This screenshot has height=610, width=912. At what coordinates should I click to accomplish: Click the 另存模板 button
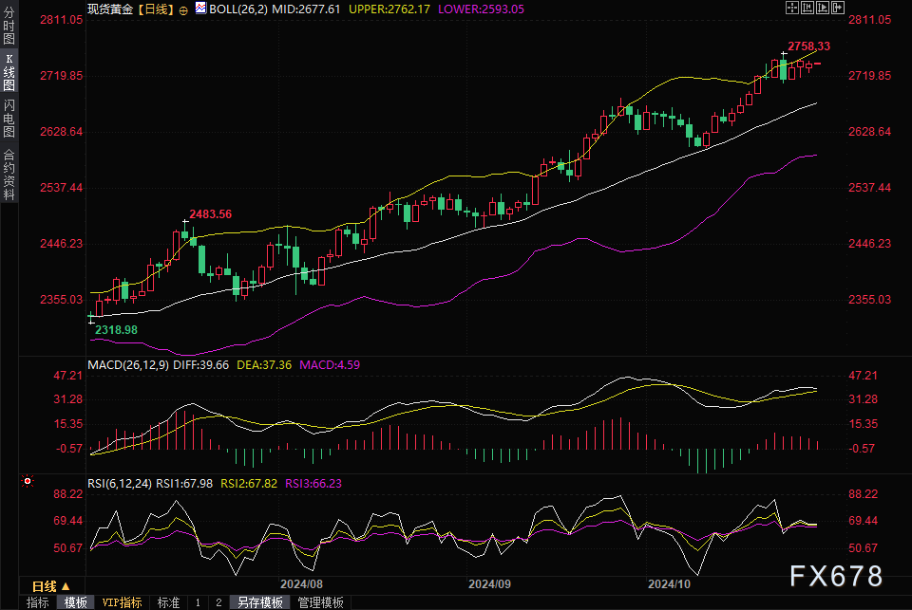[x=259, y=602]
